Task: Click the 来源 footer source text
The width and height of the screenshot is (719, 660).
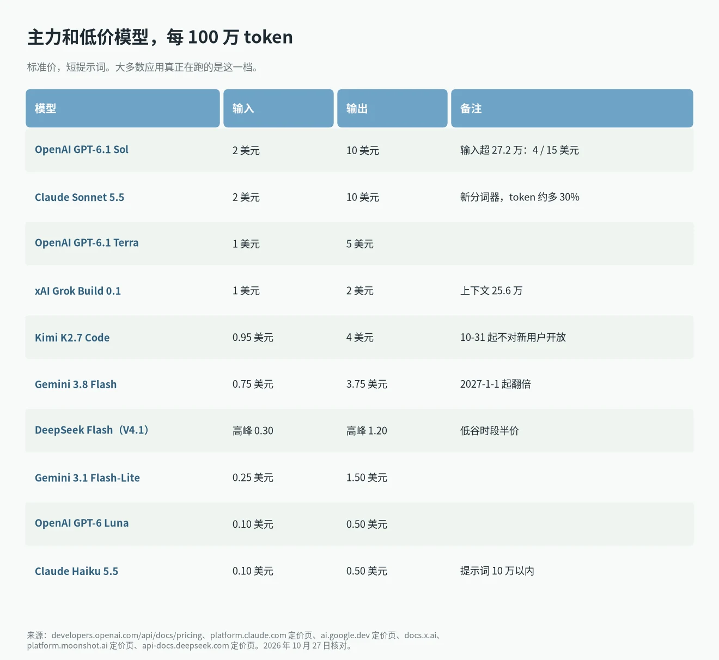Action: point(235,640)
